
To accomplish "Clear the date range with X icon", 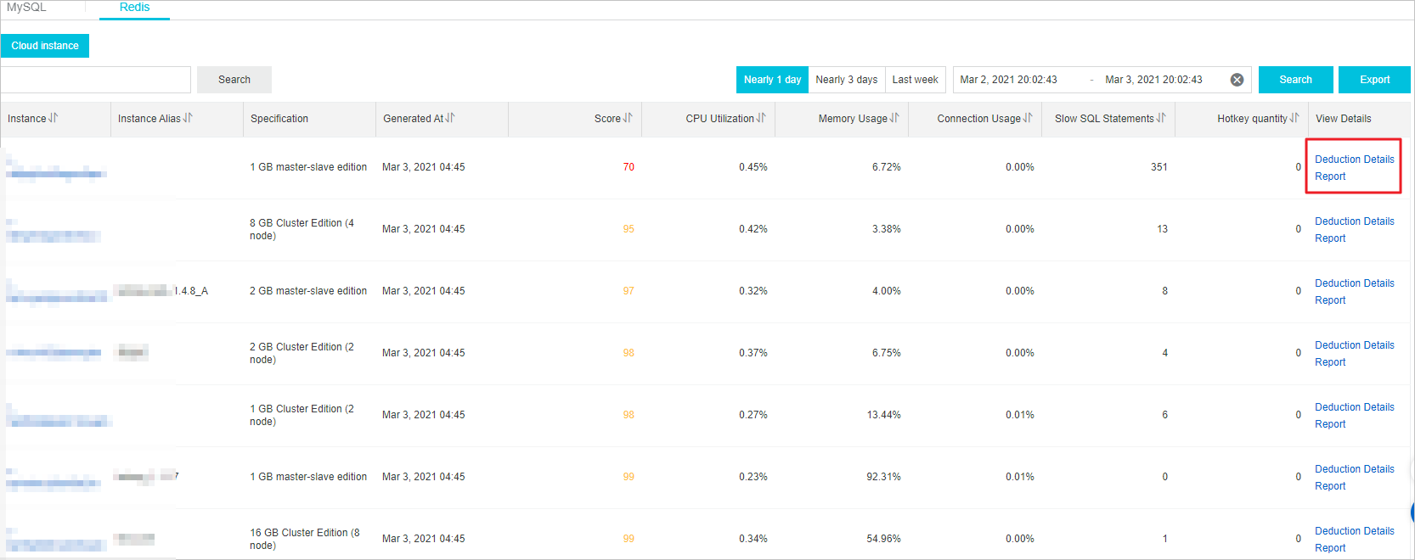I will 1237,80.
